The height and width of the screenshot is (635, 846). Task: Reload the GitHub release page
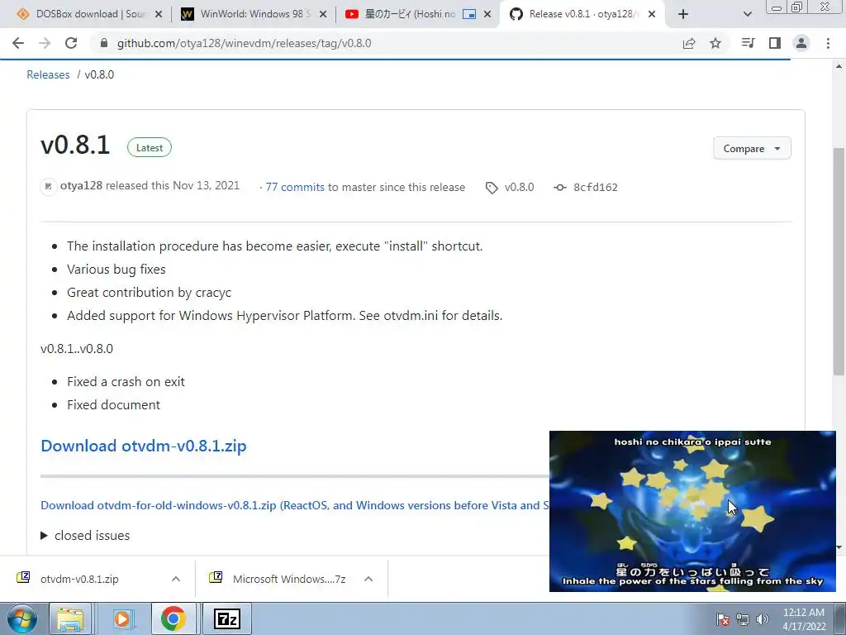coord(71,43)
